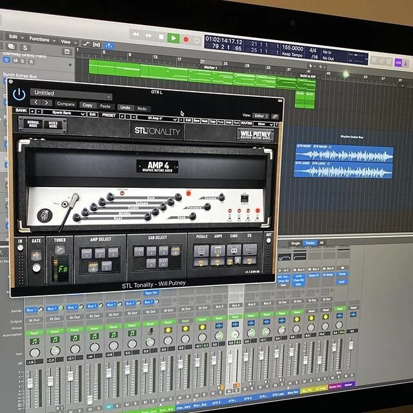Open the Cabs section icon
413x413 pixels.
pos(234,250)
